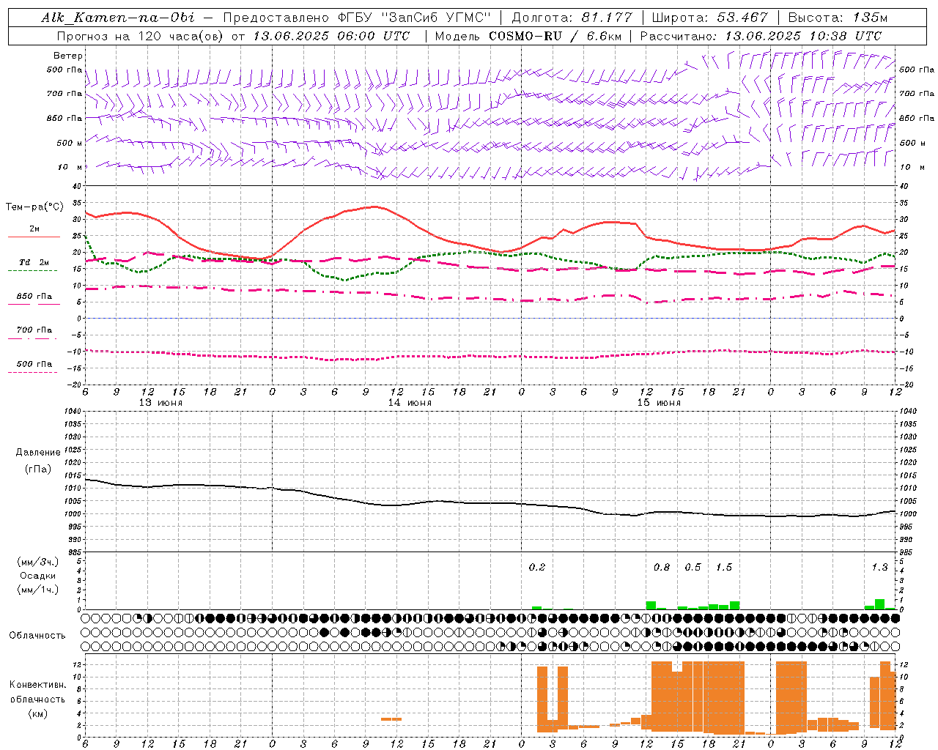Click the 'Тем-ра(°C)' temperature axis title

pyautogui.click(x=34, y=207)
